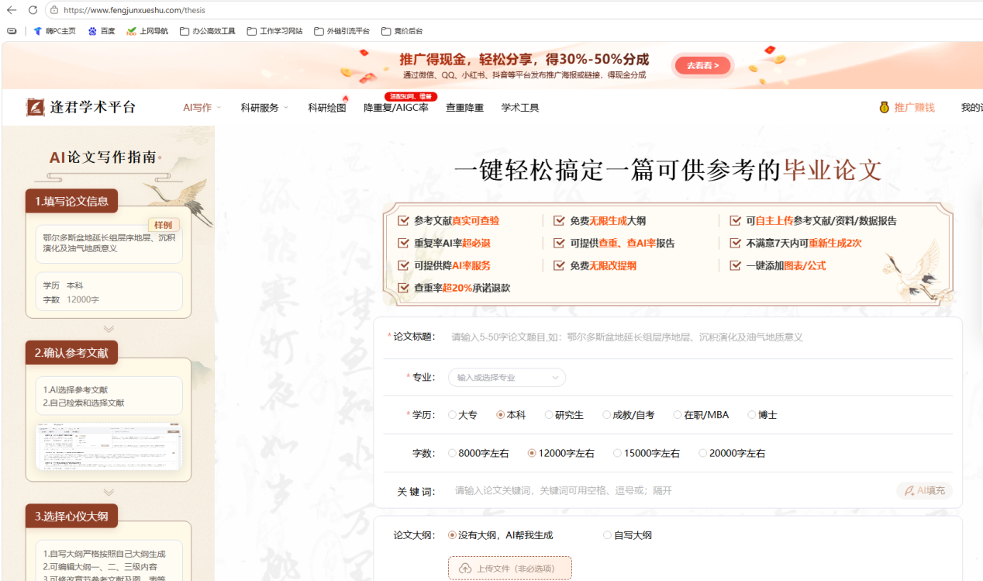Screen dimensions: 983x581
Task: Choose 12000字左右 word count
Action: point(561,453)
